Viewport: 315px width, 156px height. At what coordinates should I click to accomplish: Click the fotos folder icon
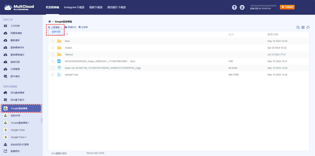click(59, 41)
